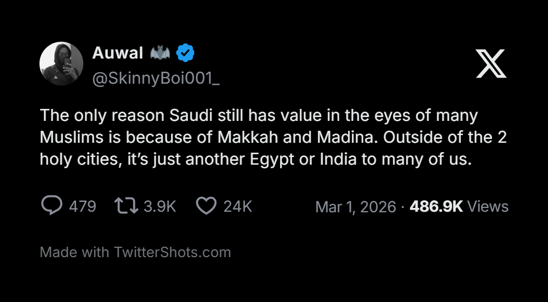Click the 479 replies count
Image resolution: width=548 pixels, height=302 pixels.
[83, 206]
